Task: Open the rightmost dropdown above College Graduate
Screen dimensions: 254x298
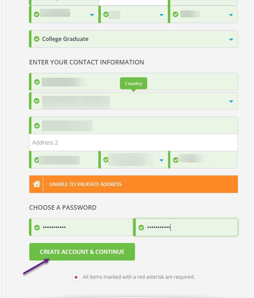Action: 231,15
